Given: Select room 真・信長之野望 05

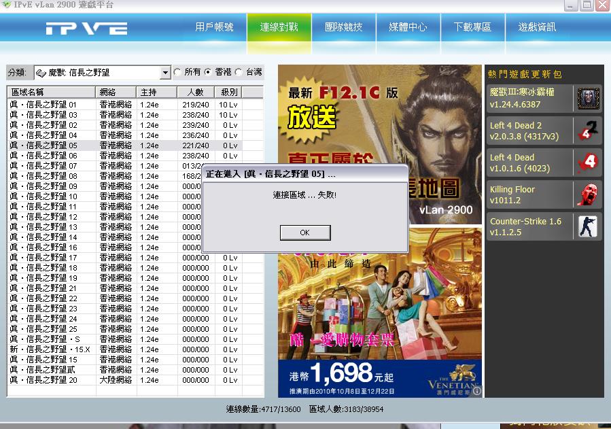Looking at the screenshot, I should pos(124,145).
